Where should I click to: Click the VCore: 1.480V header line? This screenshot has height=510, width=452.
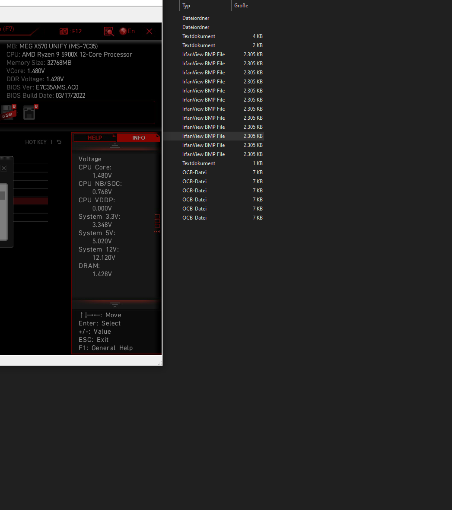tap(25, 71)
